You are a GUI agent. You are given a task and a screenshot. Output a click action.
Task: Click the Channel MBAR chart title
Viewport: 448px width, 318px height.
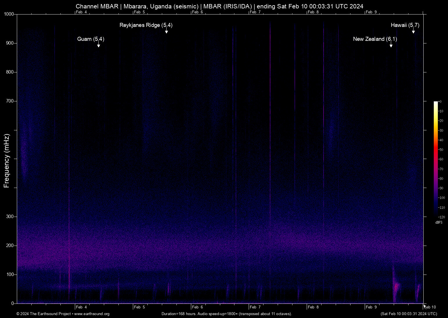pyautogui.click(x=219, y=6)
